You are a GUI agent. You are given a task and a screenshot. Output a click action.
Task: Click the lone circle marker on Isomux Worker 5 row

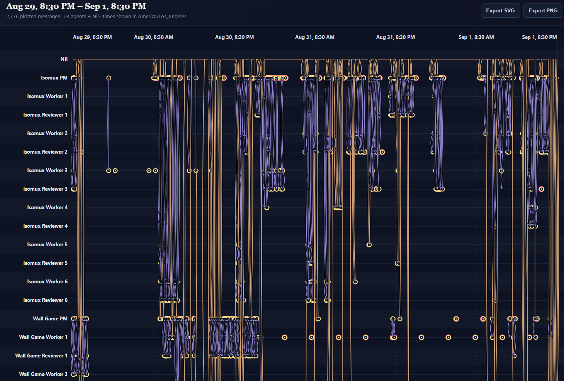(369, 245)
